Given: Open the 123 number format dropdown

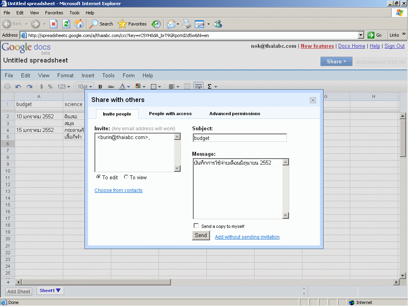Looking at the screenshot, I should pyautogui.click(x=64, y=86).
